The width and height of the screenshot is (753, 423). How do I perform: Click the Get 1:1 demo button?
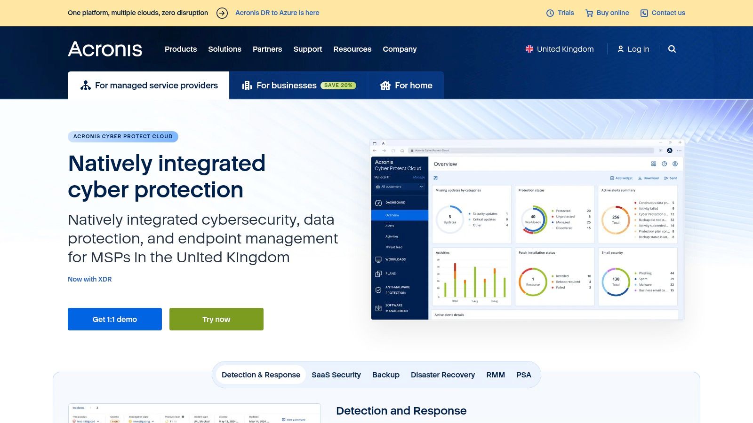pyautogui.click(x=115, y=319)
